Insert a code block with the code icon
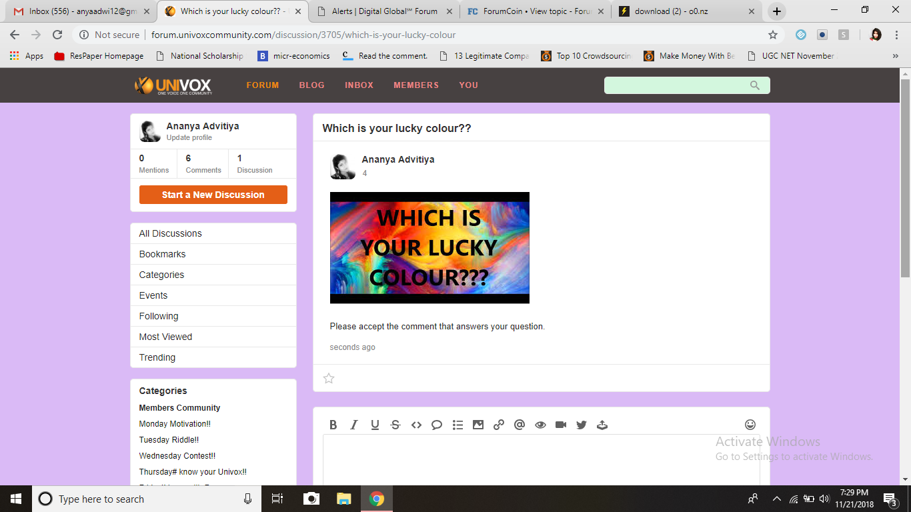 pyautogui.click(x=416, y=425)
